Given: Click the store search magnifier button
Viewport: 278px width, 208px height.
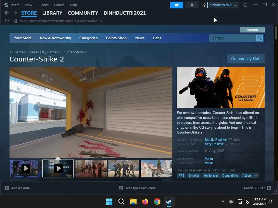Looking at the screenshot, I should point(260,38).
